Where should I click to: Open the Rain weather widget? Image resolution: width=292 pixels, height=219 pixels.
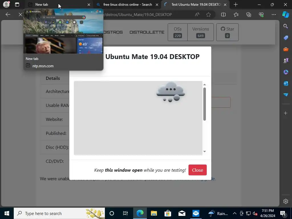click(x=218, y=213)
